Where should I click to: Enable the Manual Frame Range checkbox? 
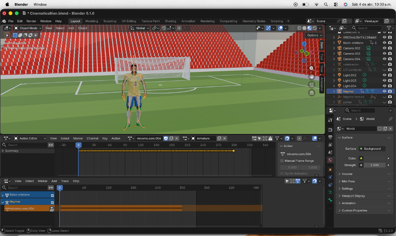pos(282,161)
